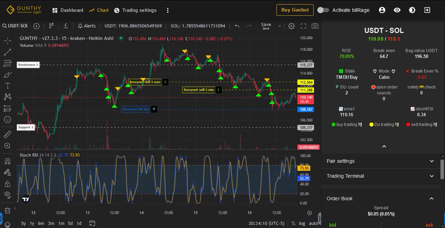Viewport: 445px width, 228px height.
Task: Open the chart timezone 20:34:10 (UTC-5)
Action: click(267, 224)
